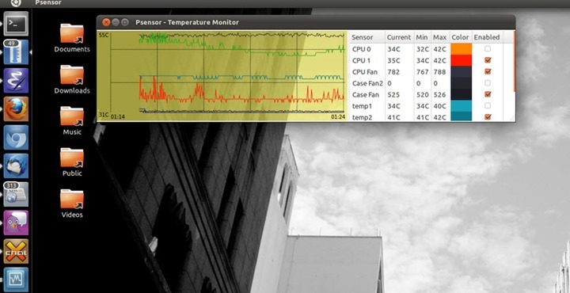
Task: Click CPU Fan min value 767
Action: tap(423, 72)
